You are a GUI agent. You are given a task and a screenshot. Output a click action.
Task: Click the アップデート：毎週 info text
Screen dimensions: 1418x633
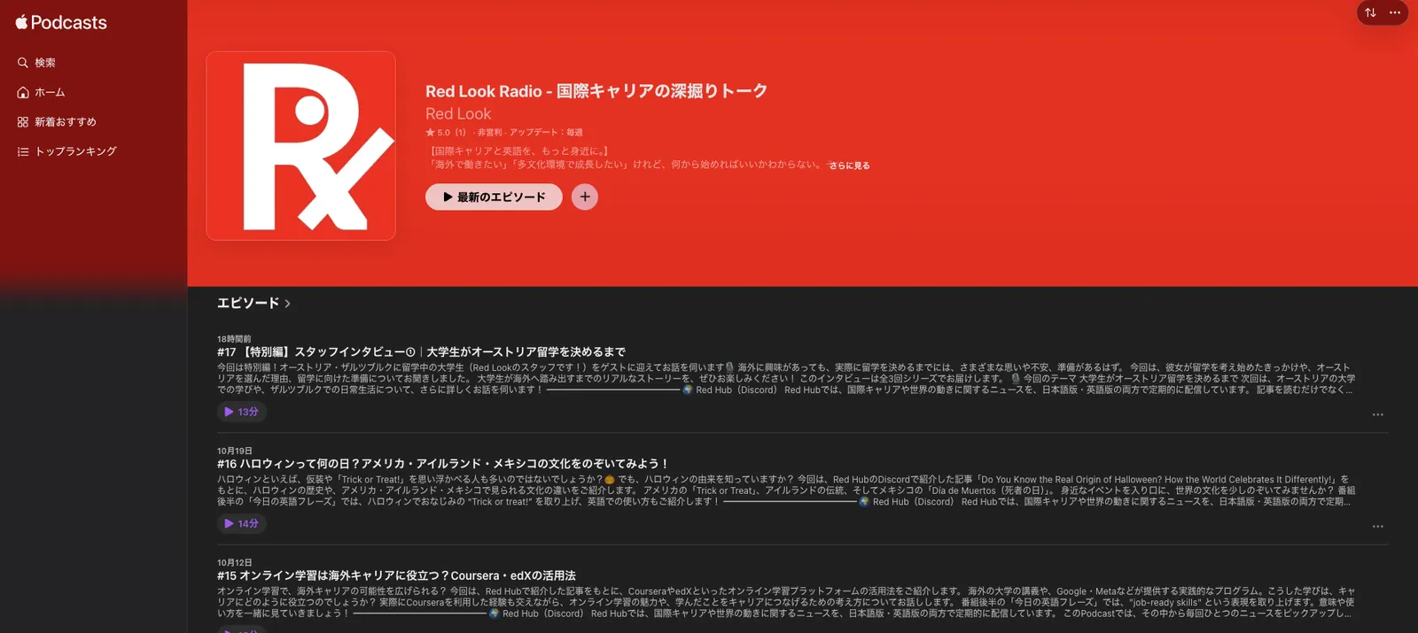coord(546,133)
